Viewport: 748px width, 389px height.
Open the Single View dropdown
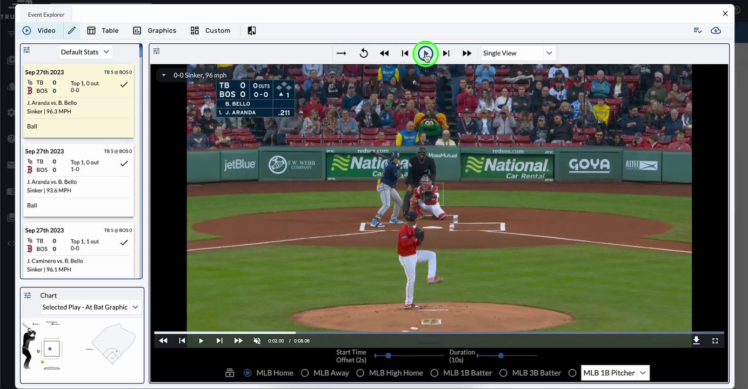518,53
